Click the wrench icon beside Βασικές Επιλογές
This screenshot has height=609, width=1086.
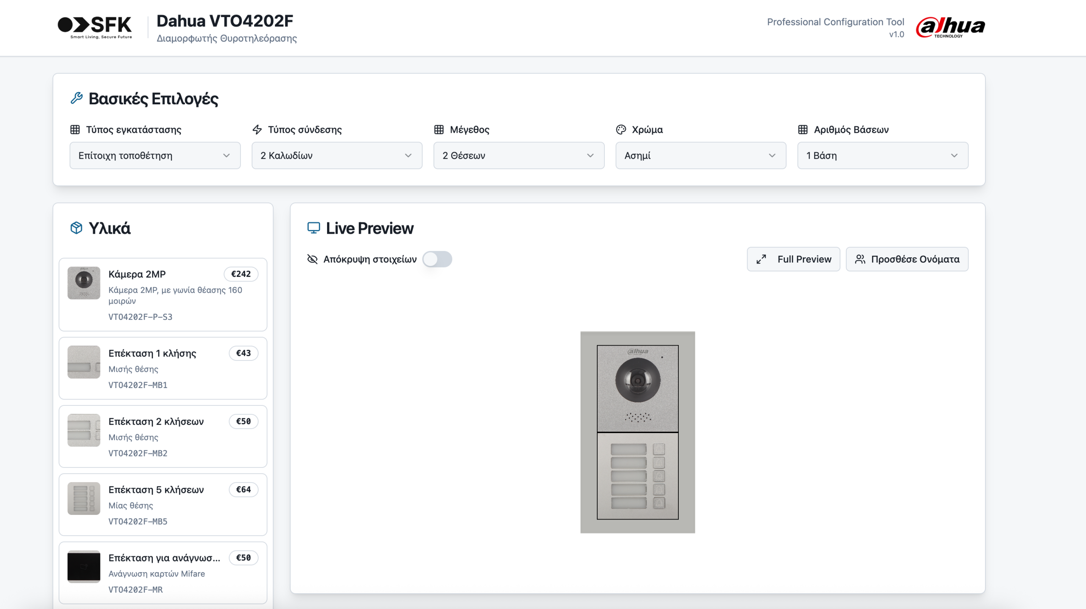tap(76, 98)
